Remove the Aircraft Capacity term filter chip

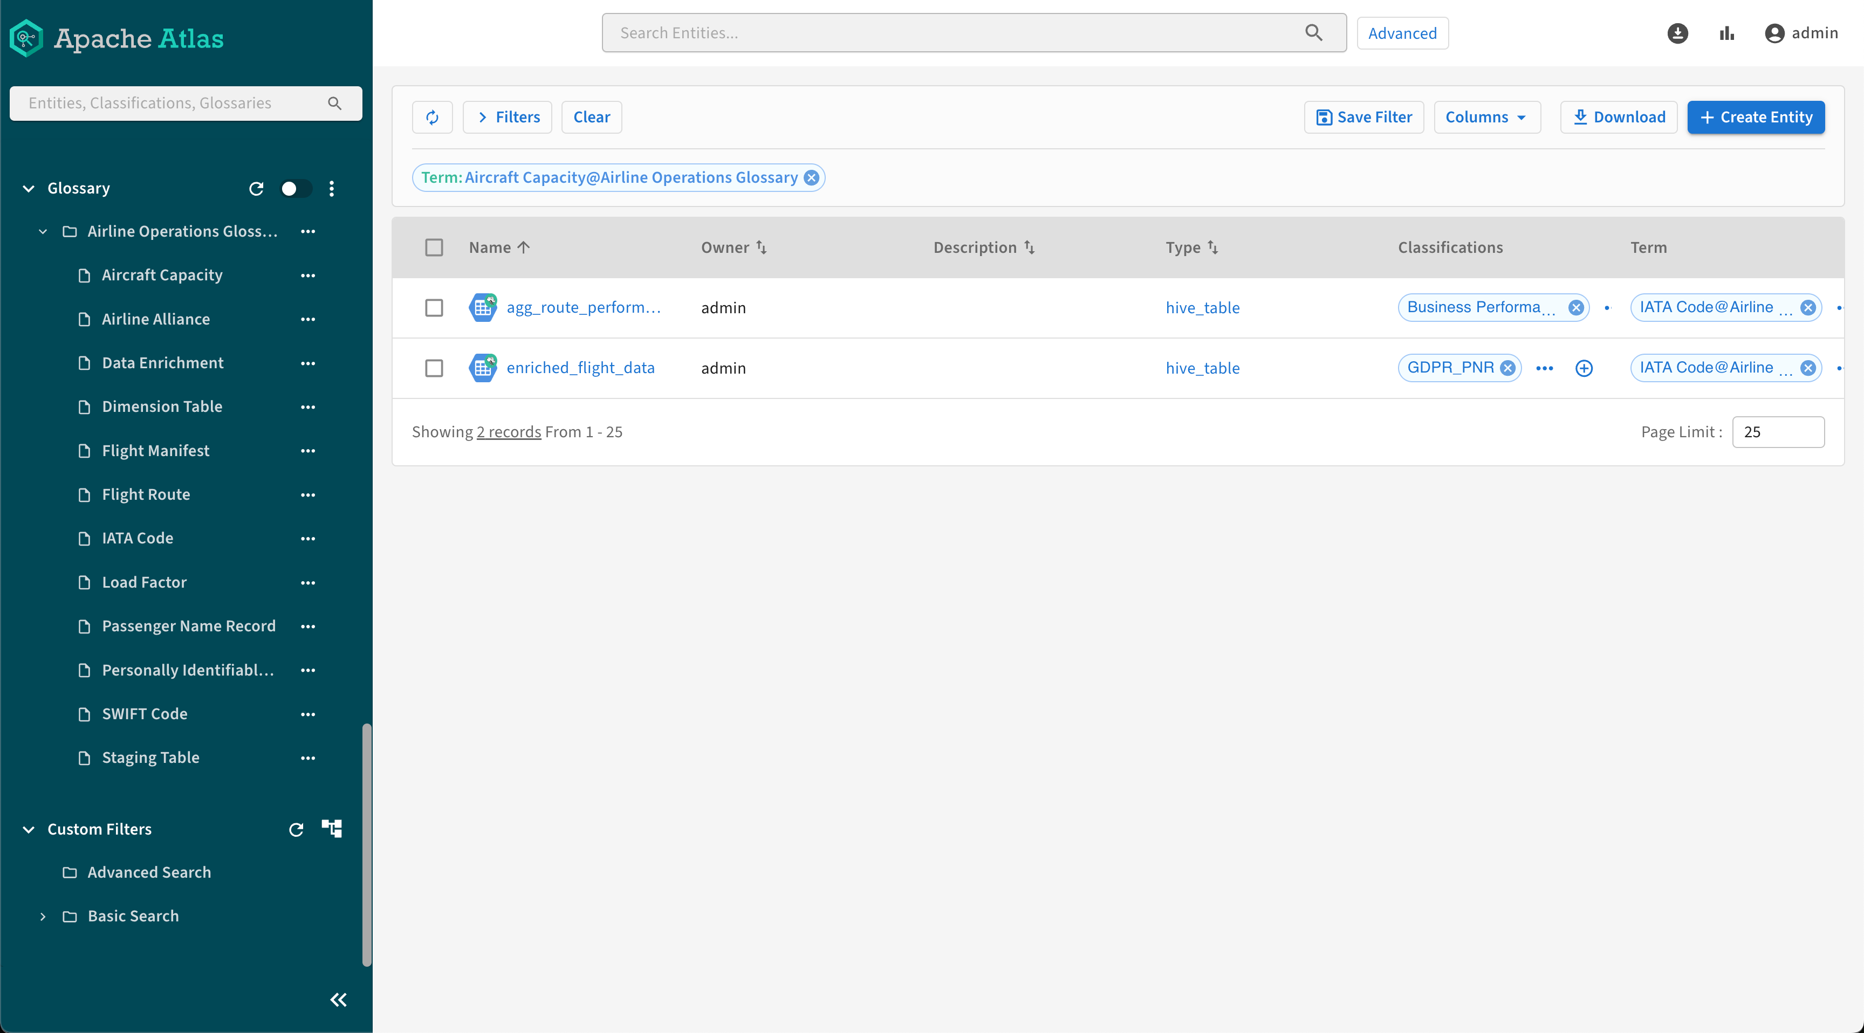812,178
